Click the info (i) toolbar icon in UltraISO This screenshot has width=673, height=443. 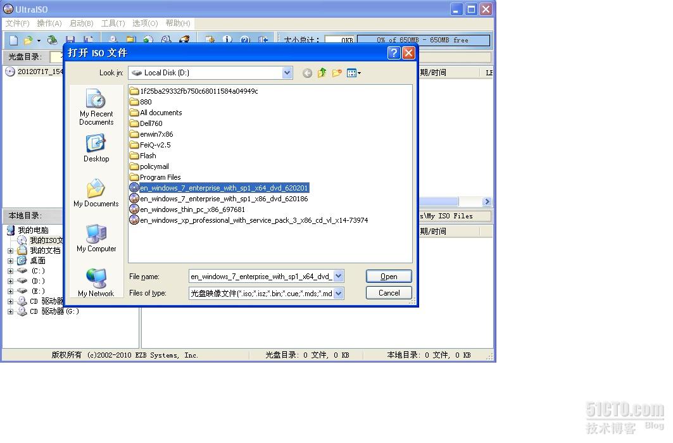227,40
